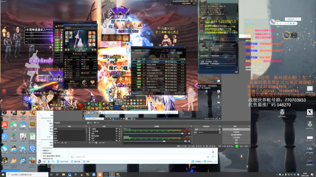Image resolution: width=316 pixels, height=177 pixels.
Task: Move selected scene up in OBS
Action: coord(62,143)
